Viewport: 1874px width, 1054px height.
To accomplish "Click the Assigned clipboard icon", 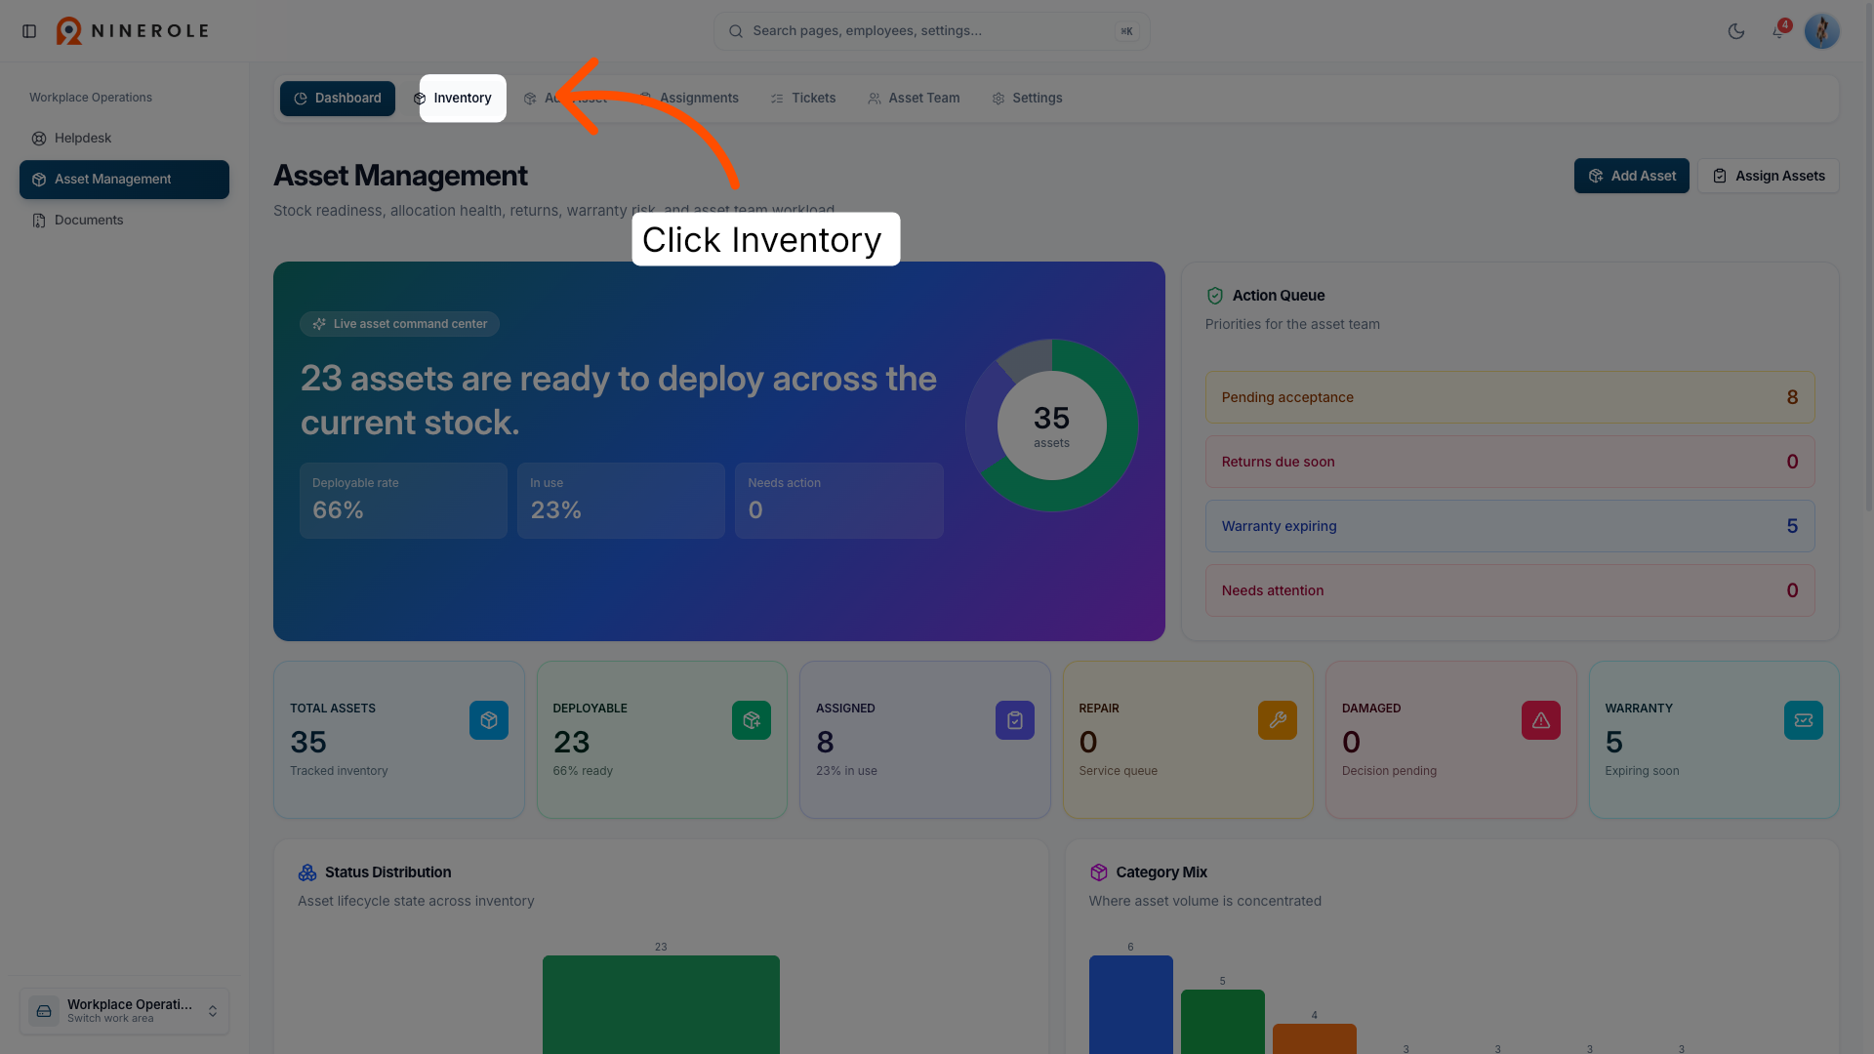I will pyautogui.click(x=1015, y=720).
